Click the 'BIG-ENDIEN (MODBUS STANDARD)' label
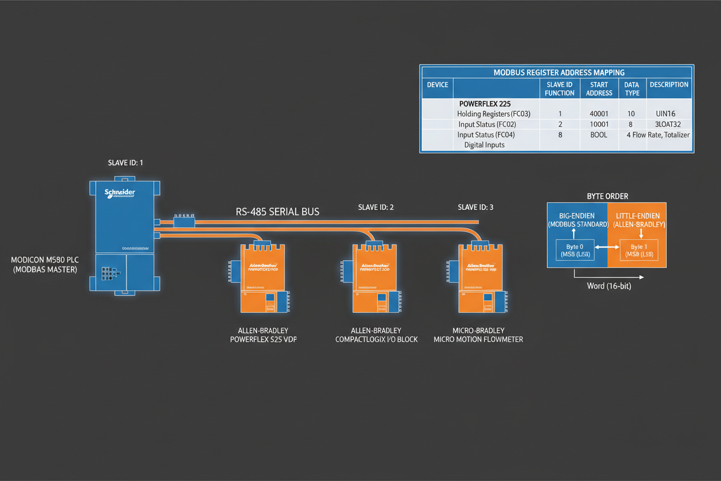The image size is (721, 481). pyautogui.click(x=578, y=220)
